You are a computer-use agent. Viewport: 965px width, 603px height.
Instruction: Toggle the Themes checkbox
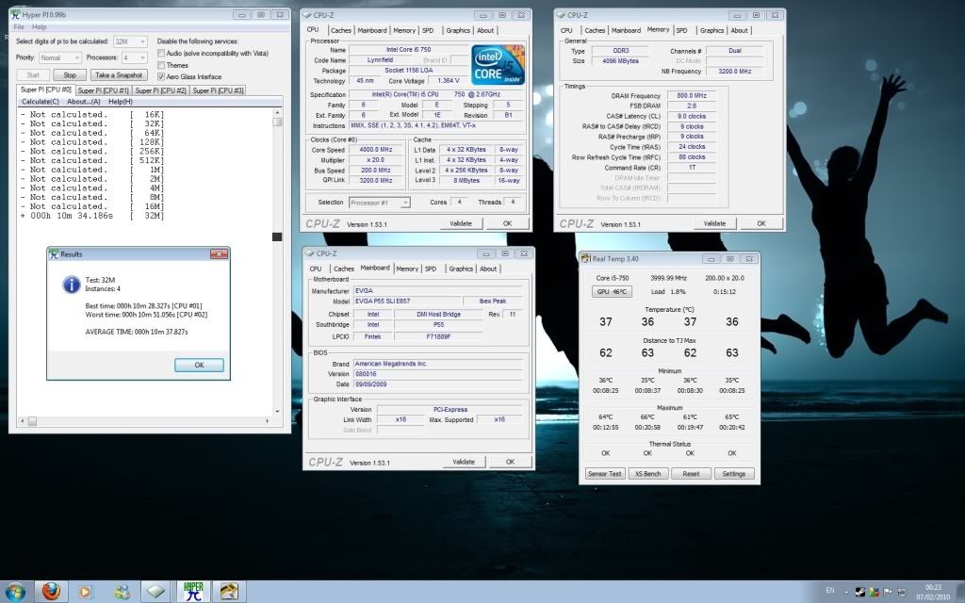point(161,65)
